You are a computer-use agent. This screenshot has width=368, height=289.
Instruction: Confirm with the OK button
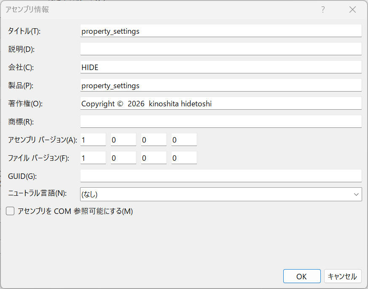pos(302,276)
